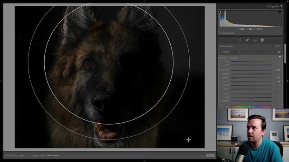
Task: Click the Shadows slider handle
Action: 237,82
